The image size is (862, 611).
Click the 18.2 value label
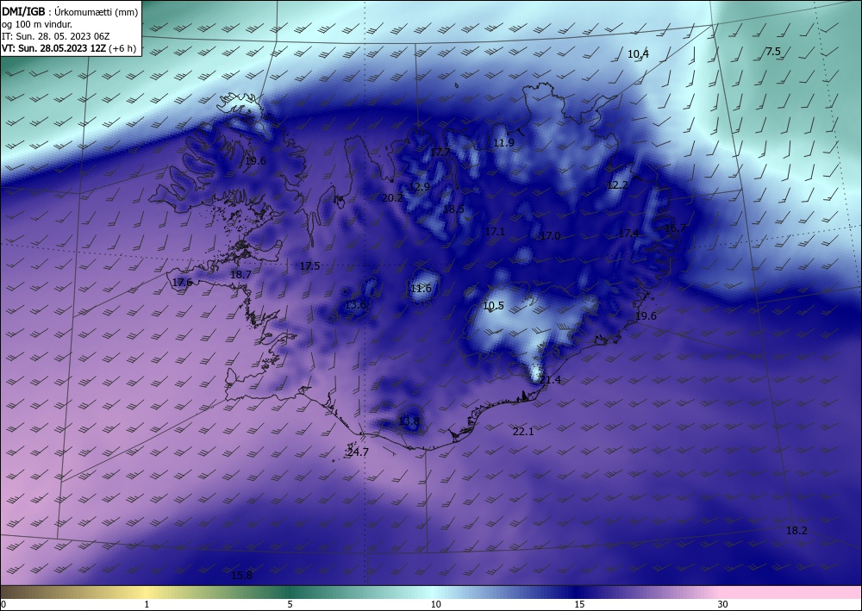coord(796,531)
